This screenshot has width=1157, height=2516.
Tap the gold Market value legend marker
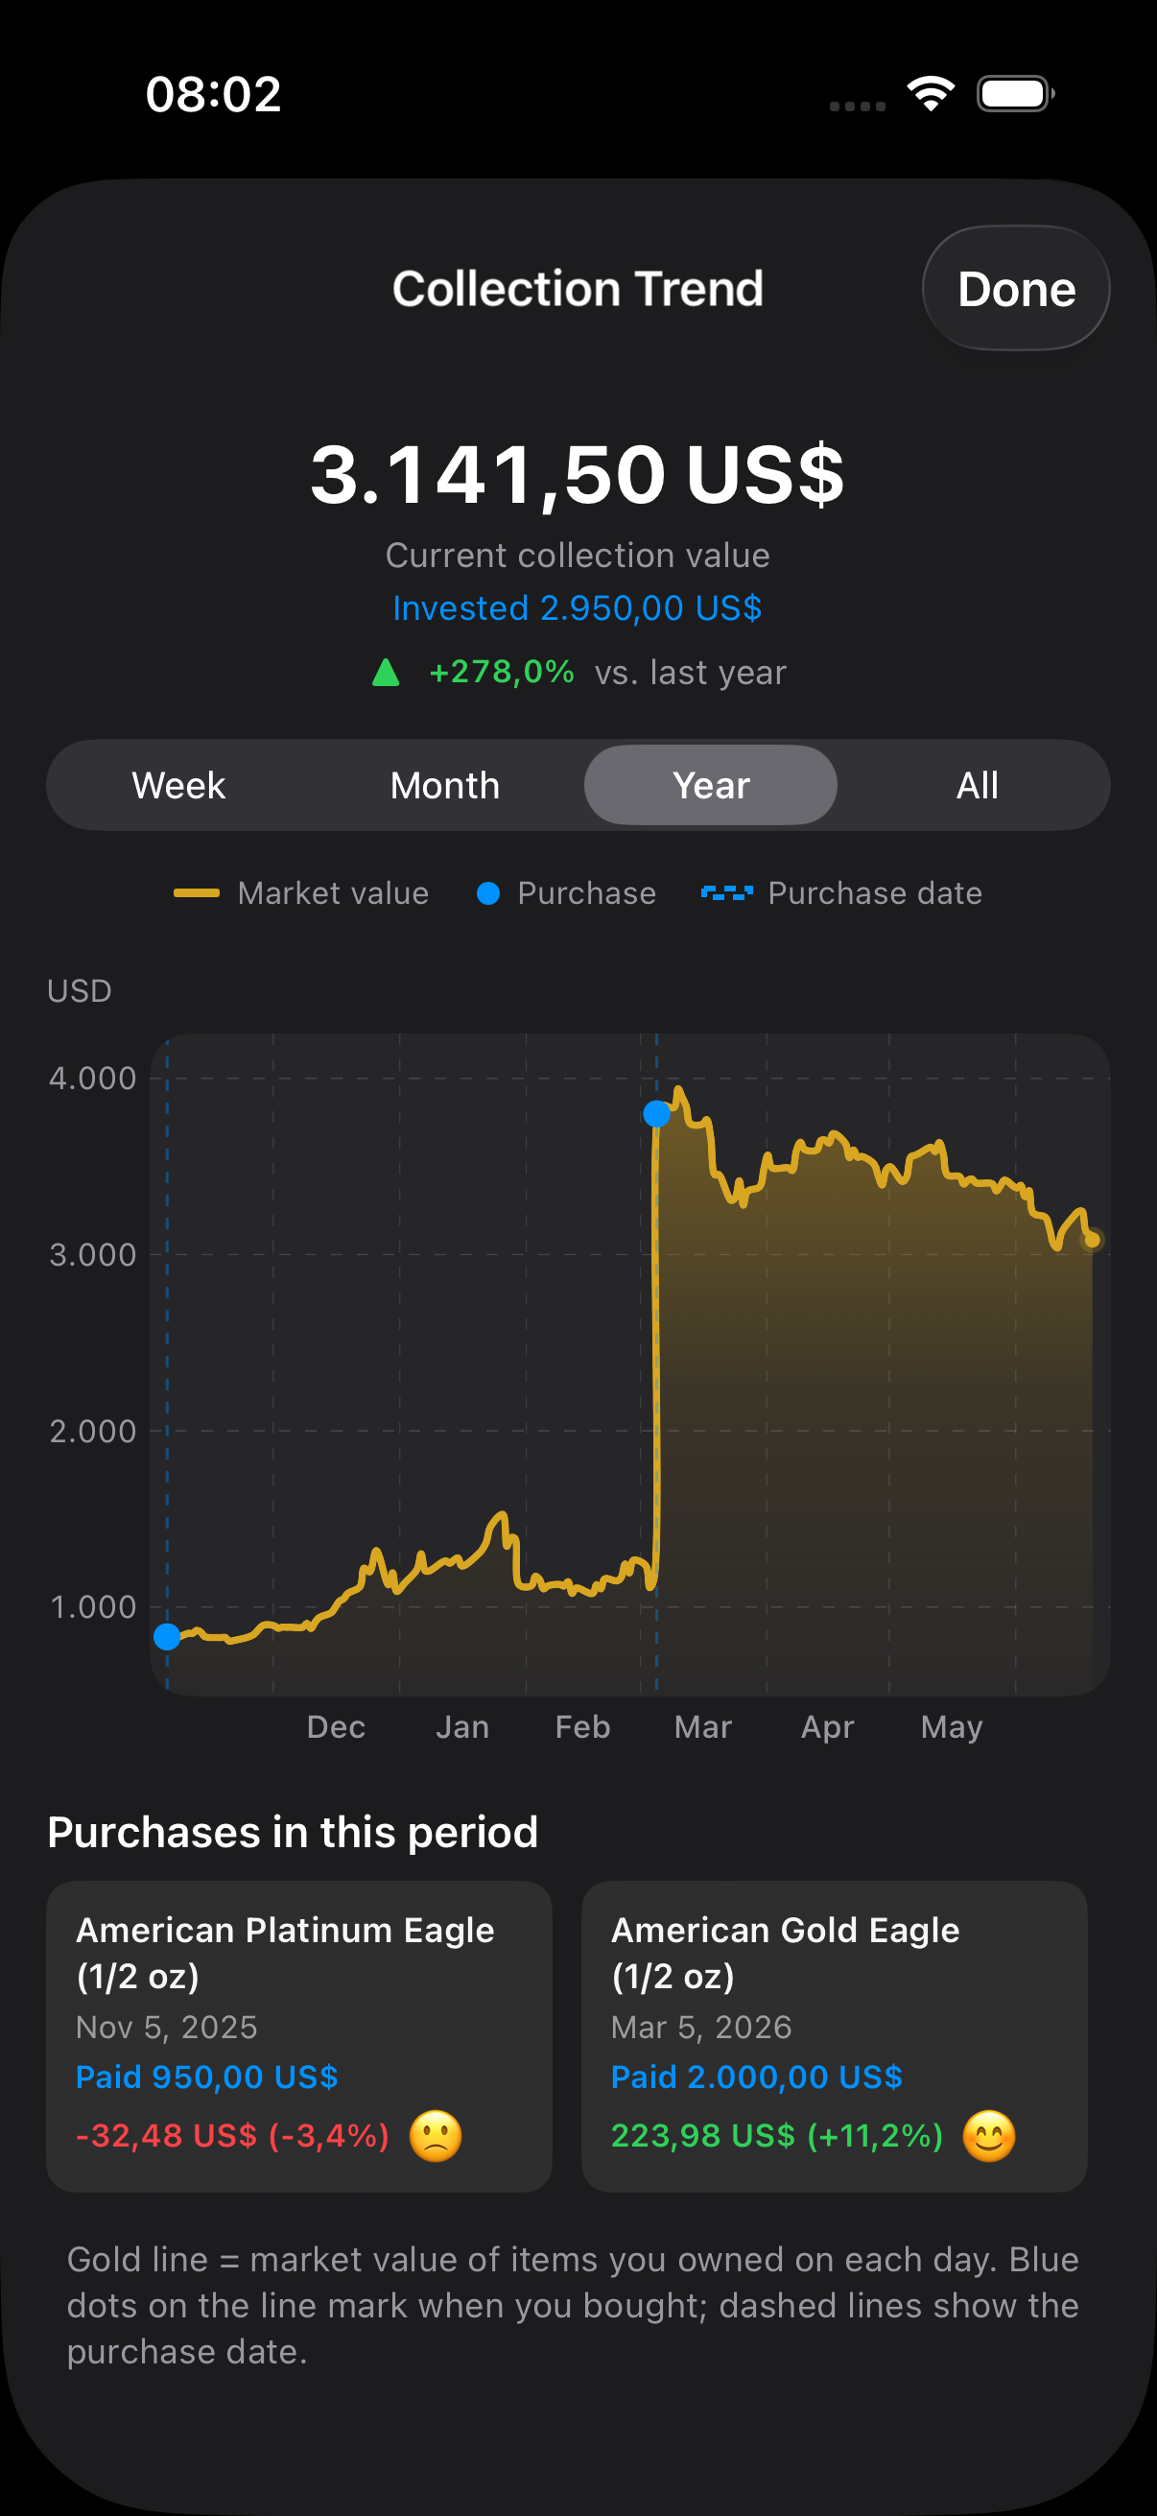click(197, 892)
